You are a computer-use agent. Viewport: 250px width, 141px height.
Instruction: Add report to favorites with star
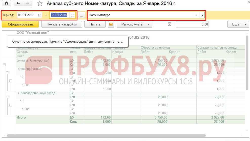click(x=40, y=4)
